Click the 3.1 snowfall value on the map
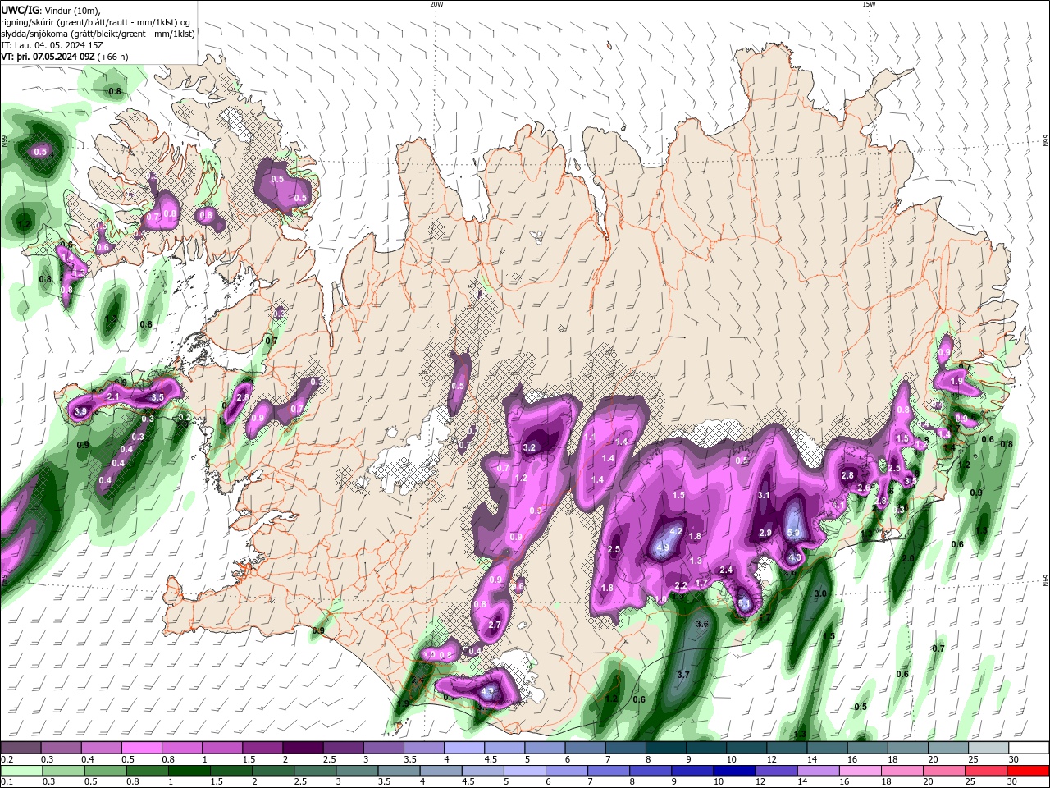1050x788 pixels. 764,495
